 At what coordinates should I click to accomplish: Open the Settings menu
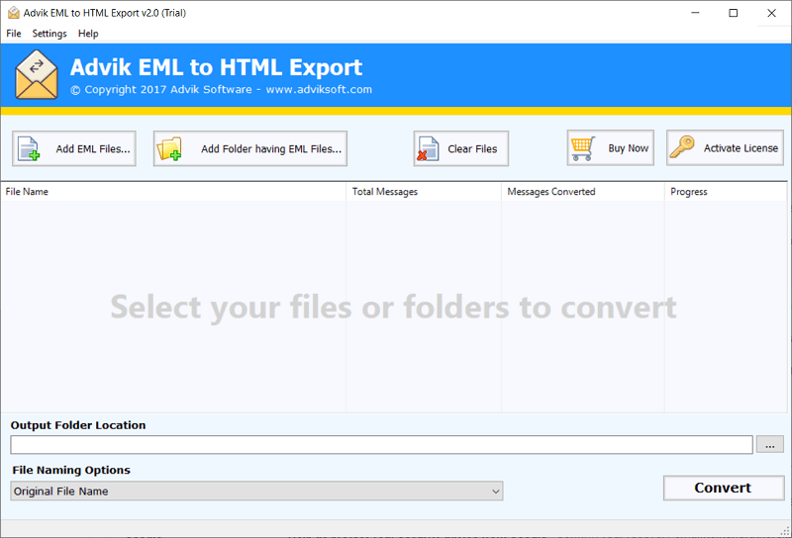coord(49,34)
